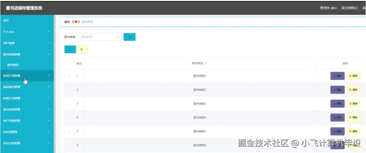Viewport: 366px width, 153px height.
Task: Click 删除 button for 图书类型4
Action: point(353,117)
